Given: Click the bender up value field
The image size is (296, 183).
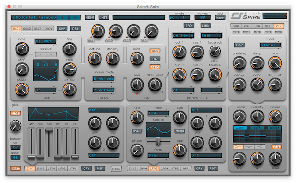Looking at the screenshot, I should pos(16,147).
